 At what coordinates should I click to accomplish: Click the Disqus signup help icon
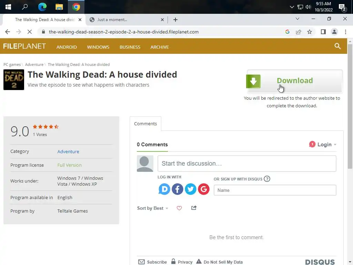point(267,179)
